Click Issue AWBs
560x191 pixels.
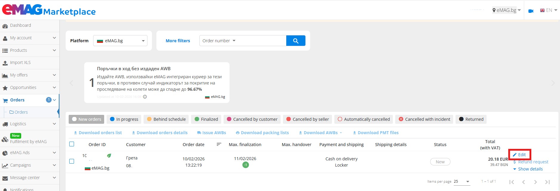tap(212, 133)
